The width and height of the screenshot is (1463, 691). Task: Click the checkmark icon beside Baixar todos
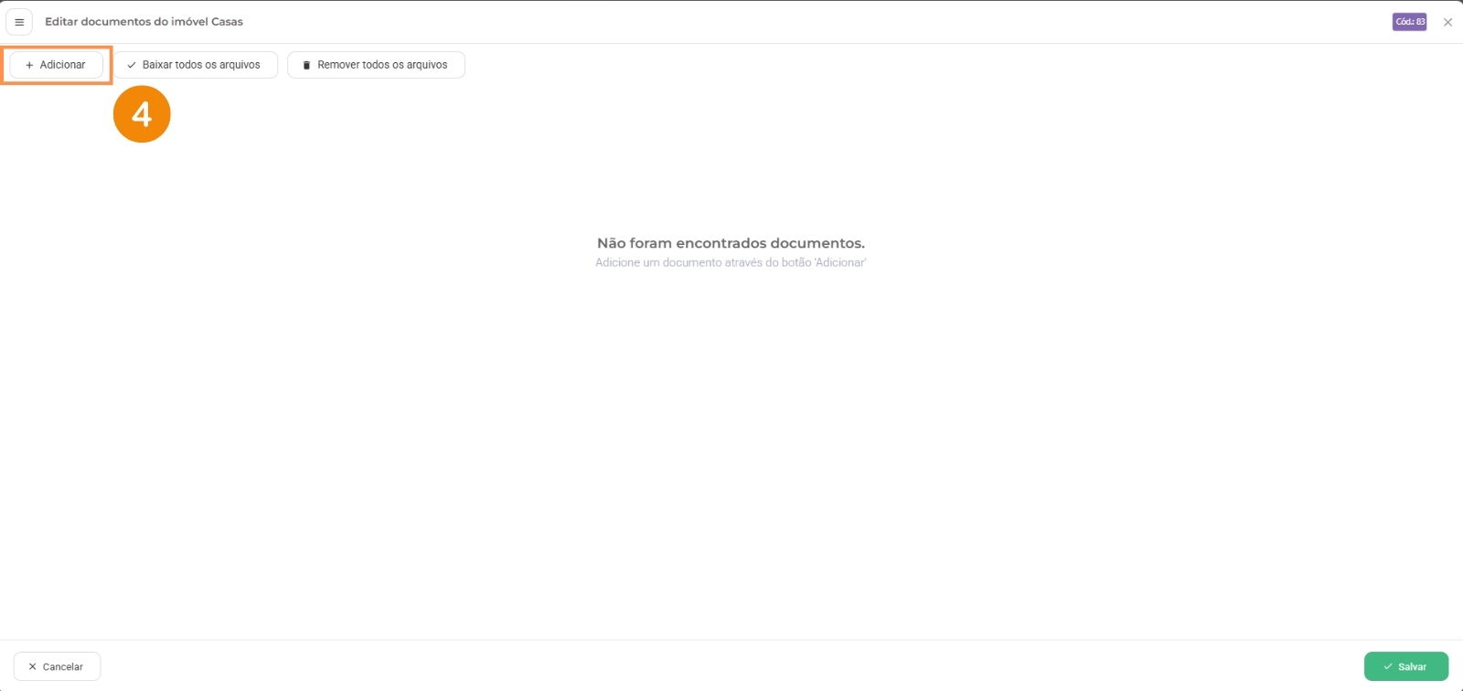[132, 65]
